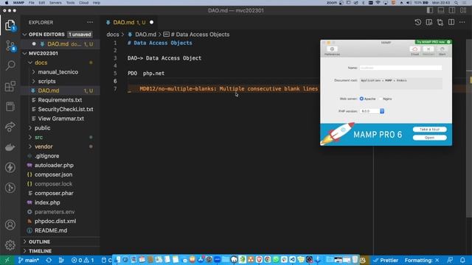
Task: Open the Search view in the activity bar
Action: [10, 66]
